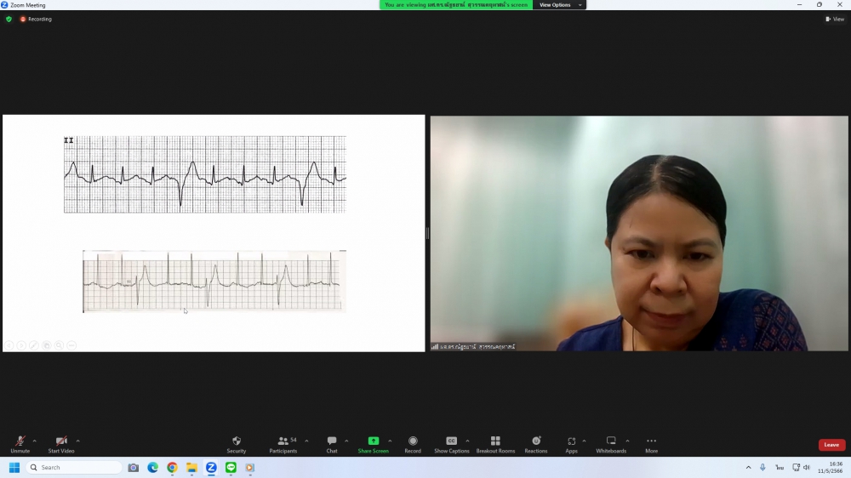The width and height of the screenshot is (851, 478).
Task: Open the View layout menu at top right
Action: (834, 19)
